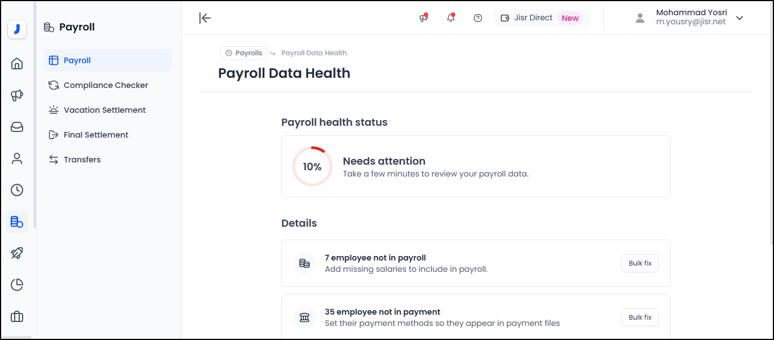Click Bulk fix for employees not in payment
774x340 pixels.
click(640, 317)
